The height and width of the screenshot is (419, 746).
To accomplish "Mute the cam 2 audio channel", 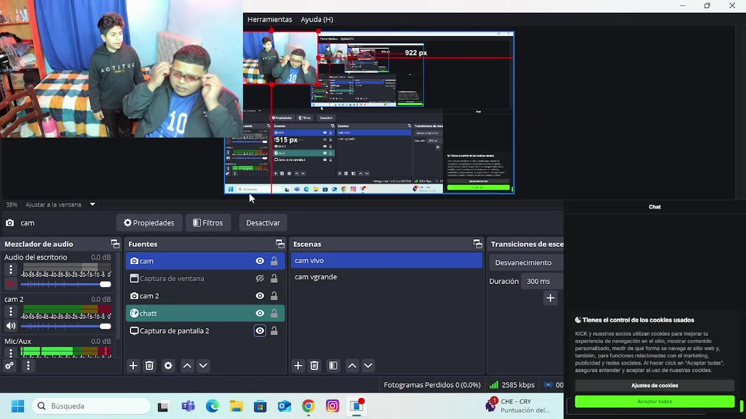I will click(x=10, y=326).
